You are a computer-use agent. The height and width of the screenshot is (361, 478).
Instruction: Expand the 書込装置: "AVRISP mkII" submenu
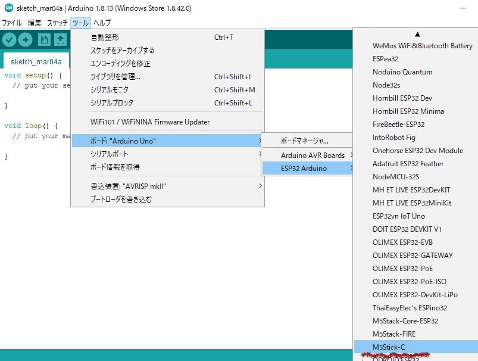(x=167, y=186)
